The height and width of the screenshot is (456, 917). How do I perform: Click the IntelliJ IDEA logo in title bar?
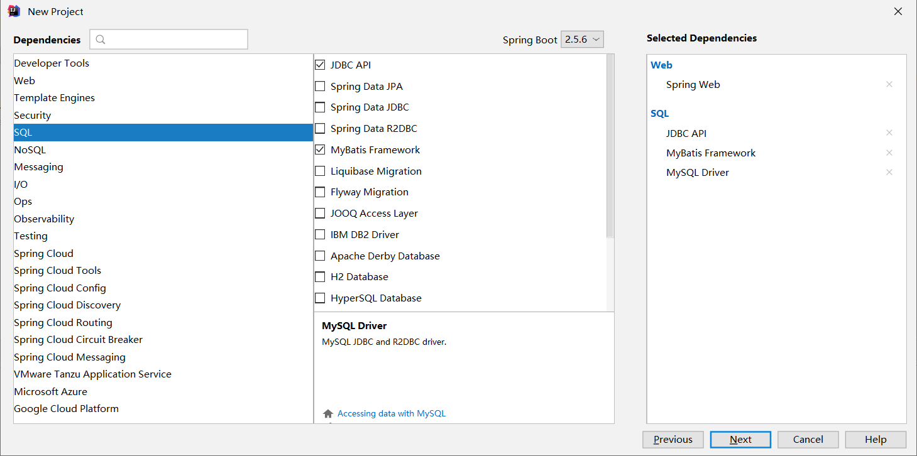pyautogui.click(x=14, y=11)
